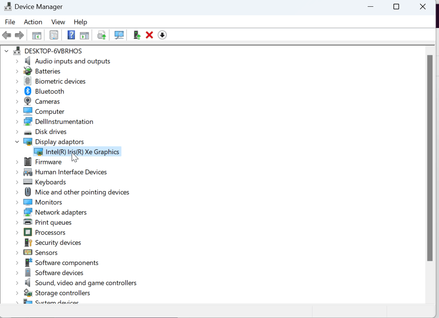Select the Software devices entry
Viewport: 439px width, 318px height.
[x=59, y=272]
